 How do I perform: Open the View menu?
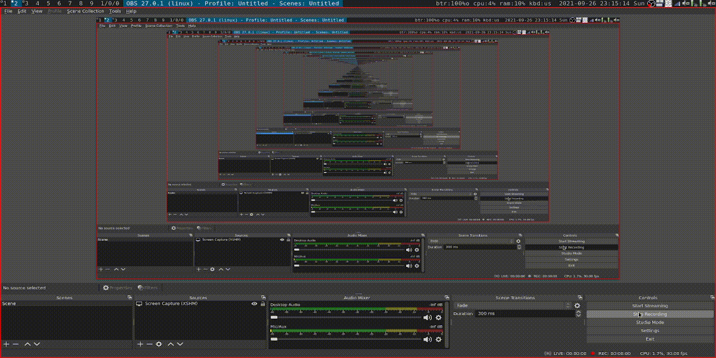click(x=37, y=11)
